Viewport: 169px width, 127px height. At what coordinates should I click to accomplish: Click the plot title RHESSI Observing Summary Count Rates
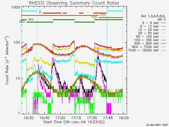point(74,3)
